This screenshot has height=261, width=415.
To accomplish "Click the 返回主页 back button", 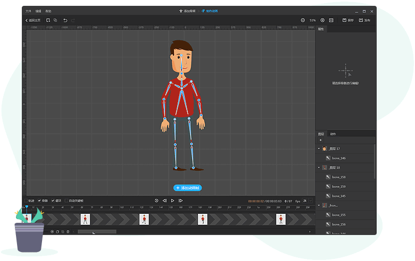I will 33,20.
